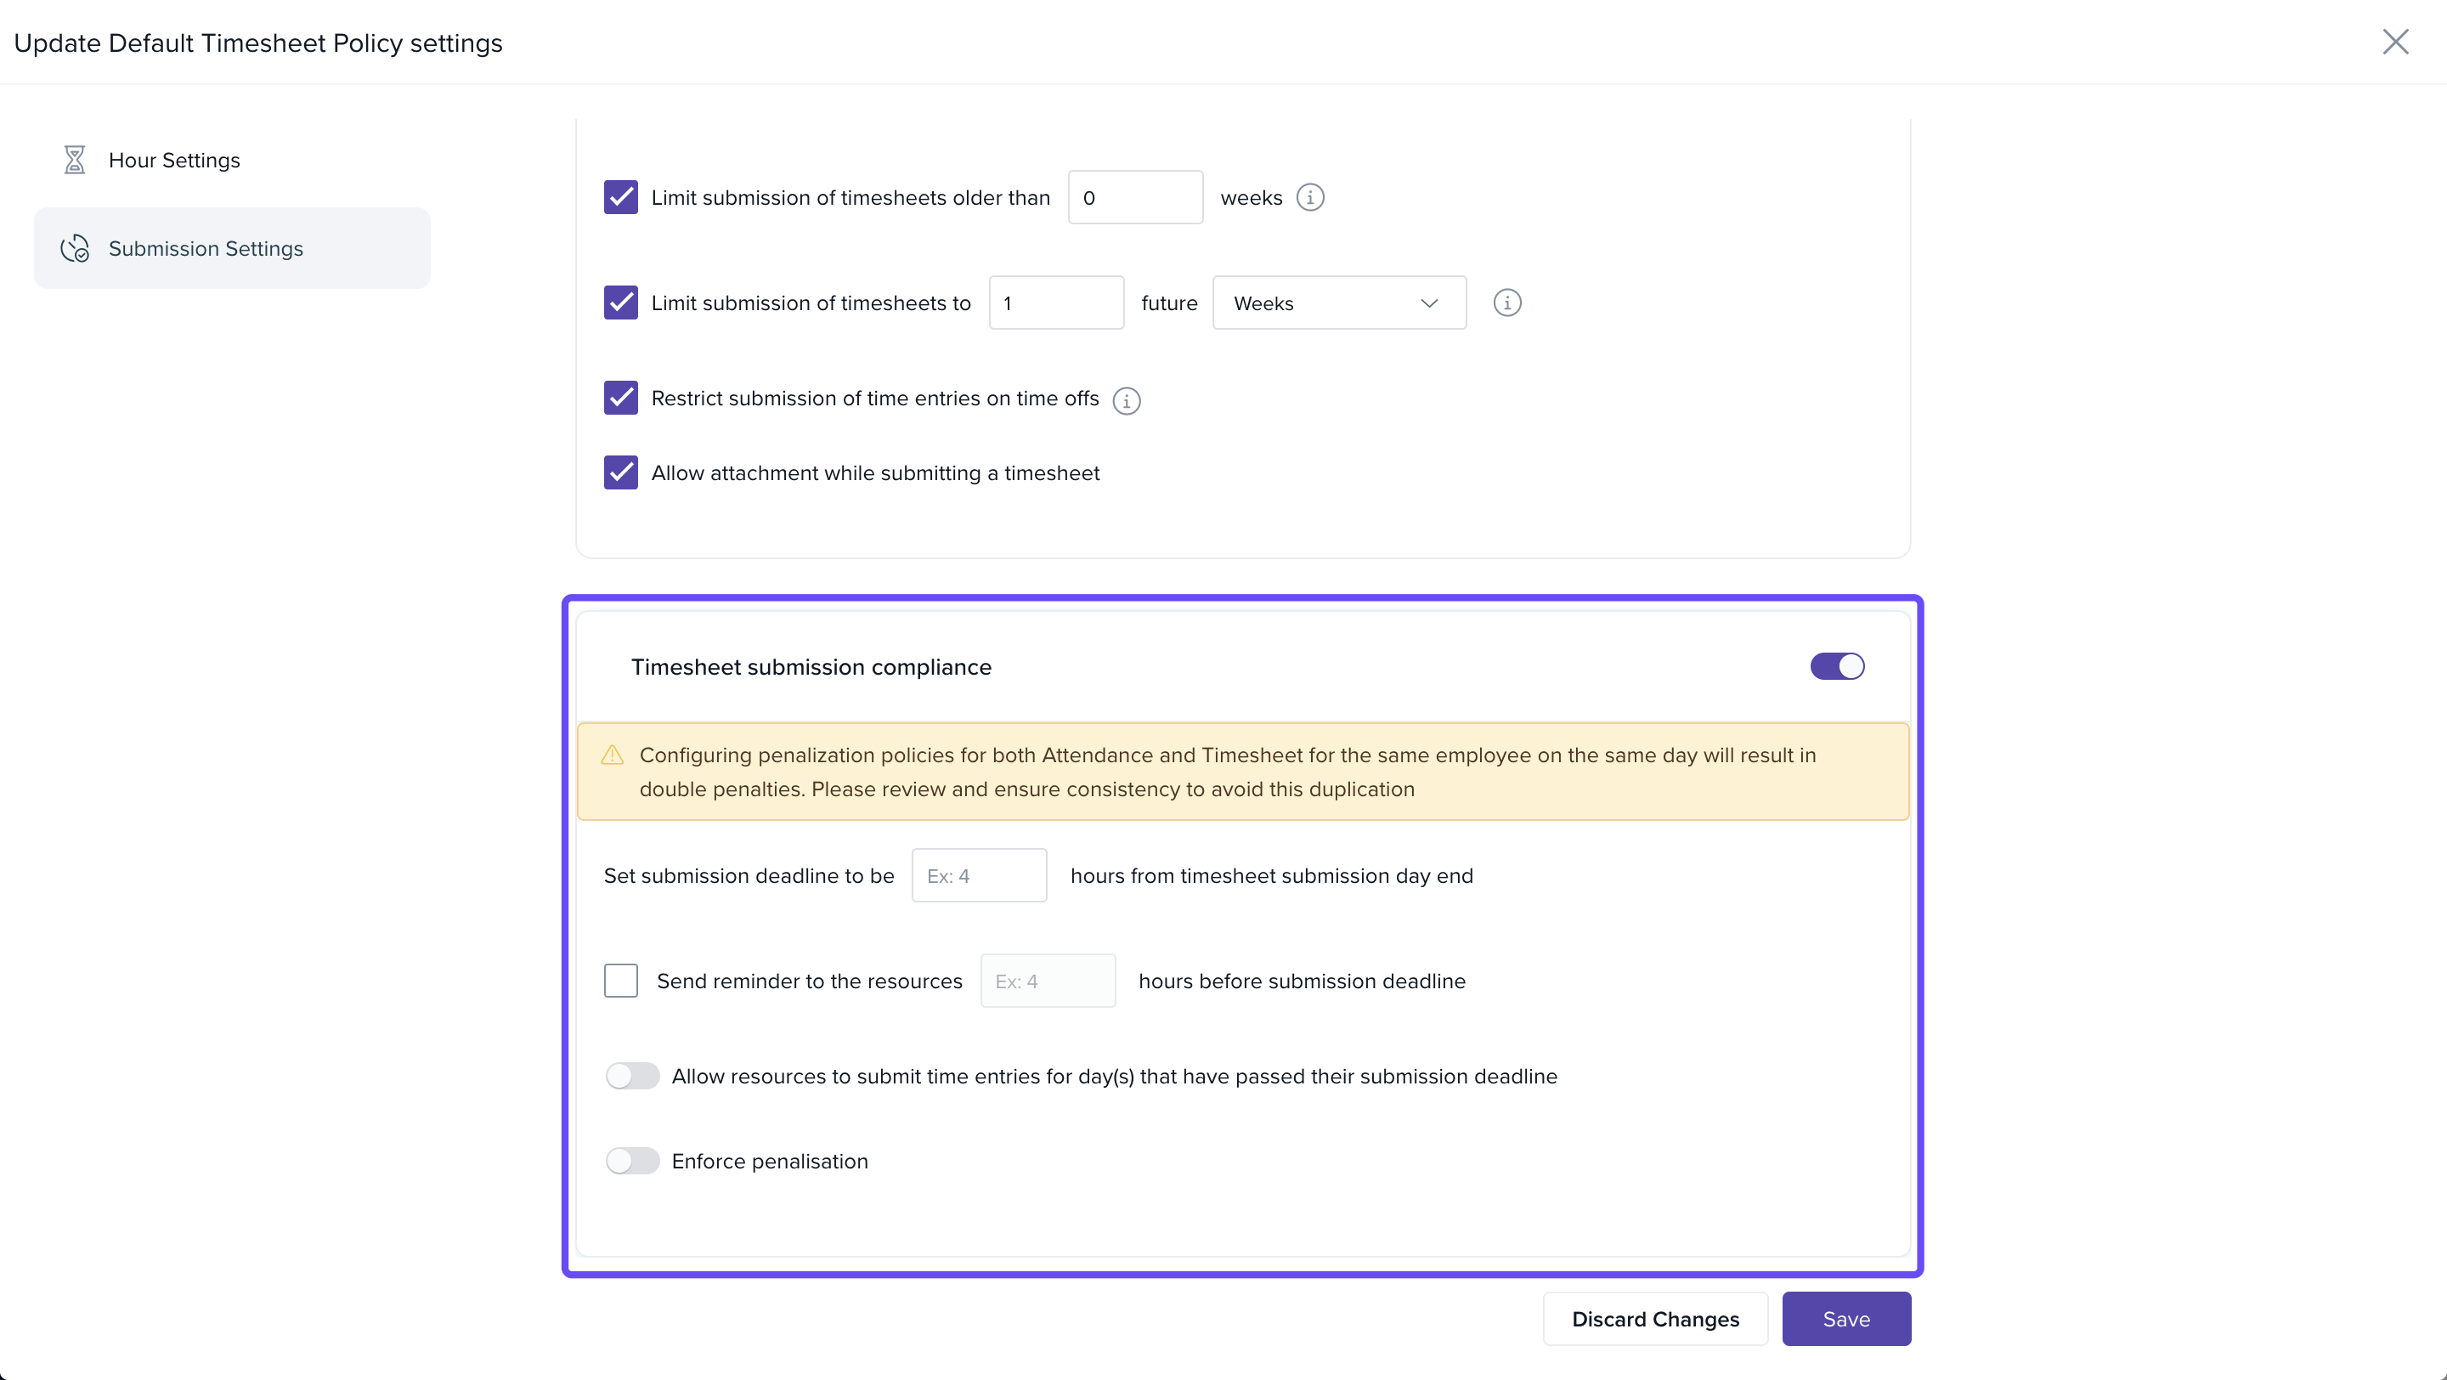Screen dimensions: 2447x1380
Task: Uncheck Limit submission of timesheets older than
Action: tap(621, 197)
